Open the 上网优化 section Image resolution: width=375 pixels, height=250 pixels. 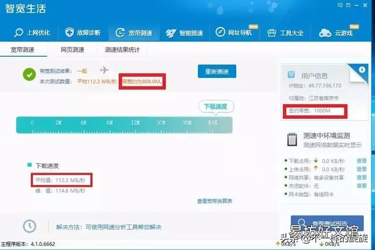tap(32, 33)
